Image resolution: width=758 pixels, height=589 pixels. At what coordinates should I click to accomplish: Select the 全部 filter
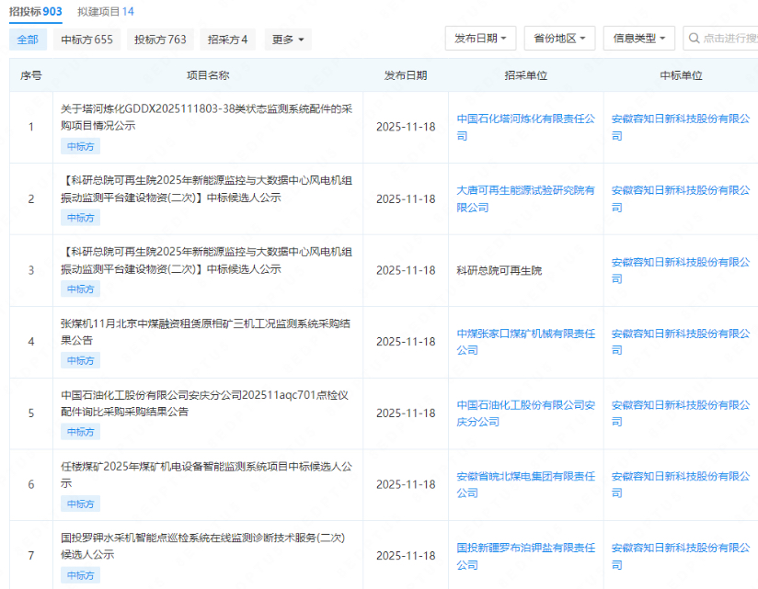28,40
